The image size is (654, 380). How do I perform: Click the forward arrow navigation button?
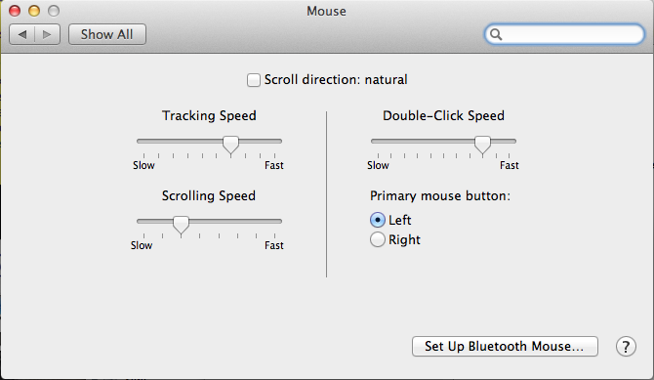47,34
